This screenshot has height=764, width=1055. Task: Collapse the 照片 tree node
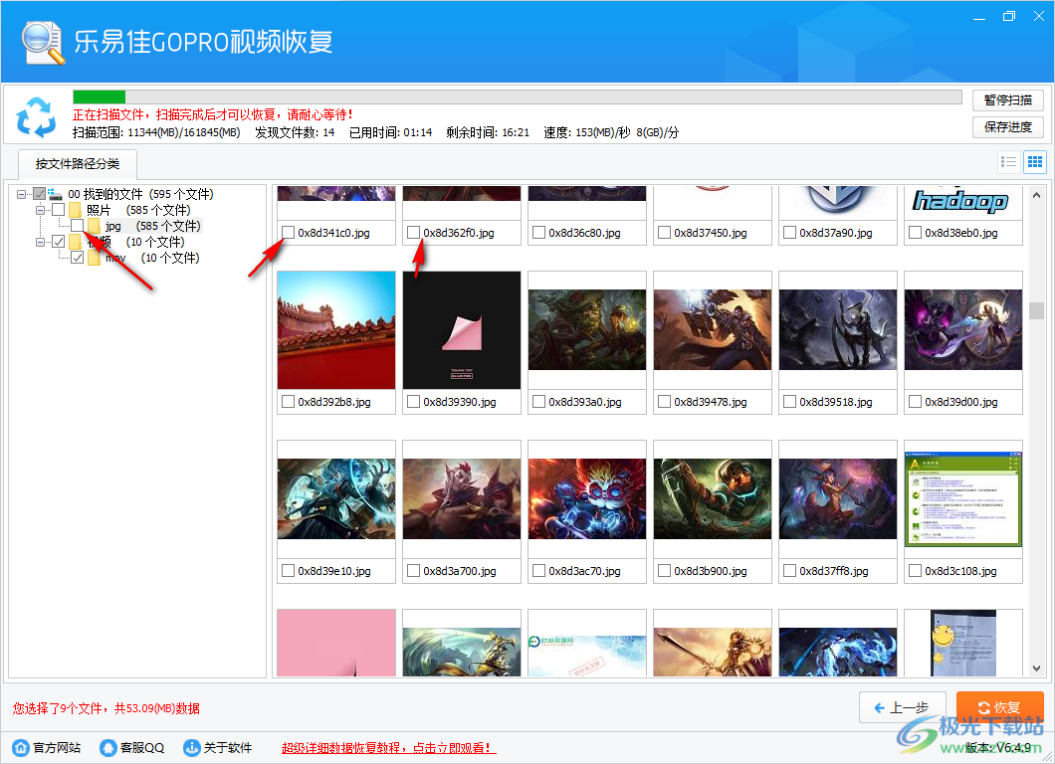41,210
